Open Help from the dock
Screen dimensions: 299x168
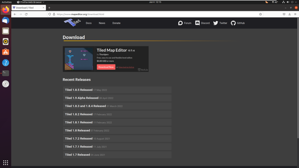(x=5, y=63)
